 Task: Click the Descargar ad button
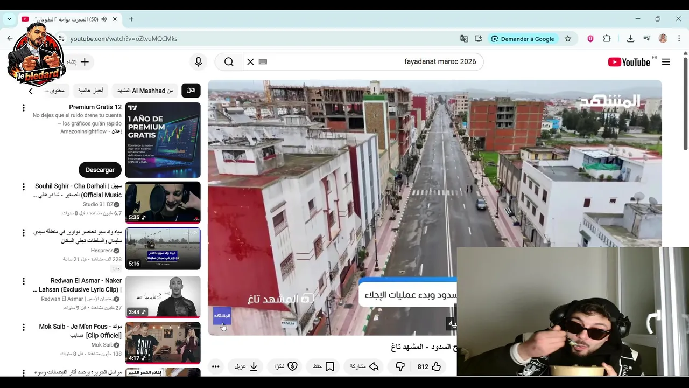click(100, 170)
